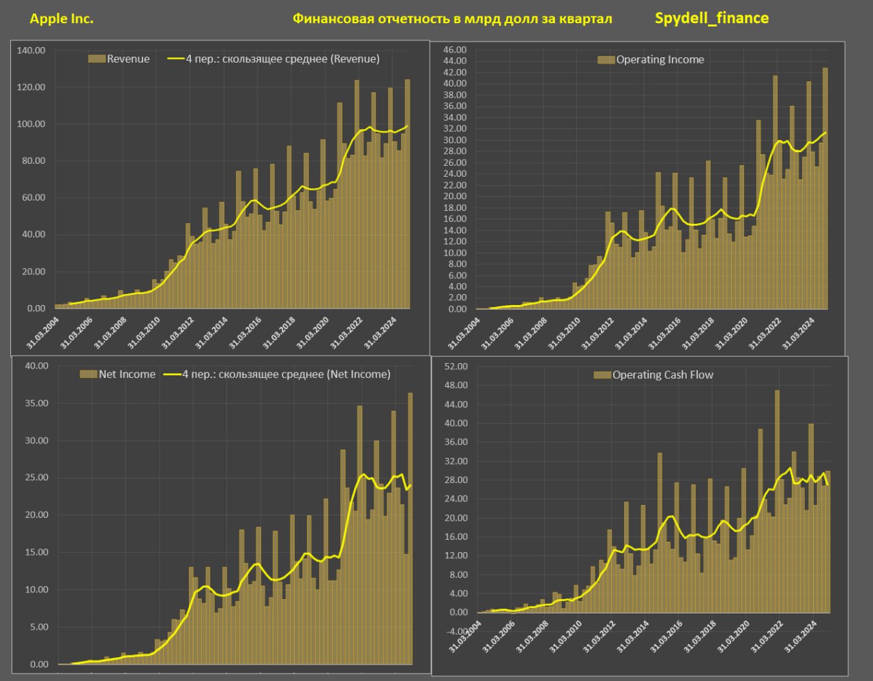Click the 40.00 axis label on Net Income chart
873x681 pixels.
pyautogui.click(x=36, y=366)
